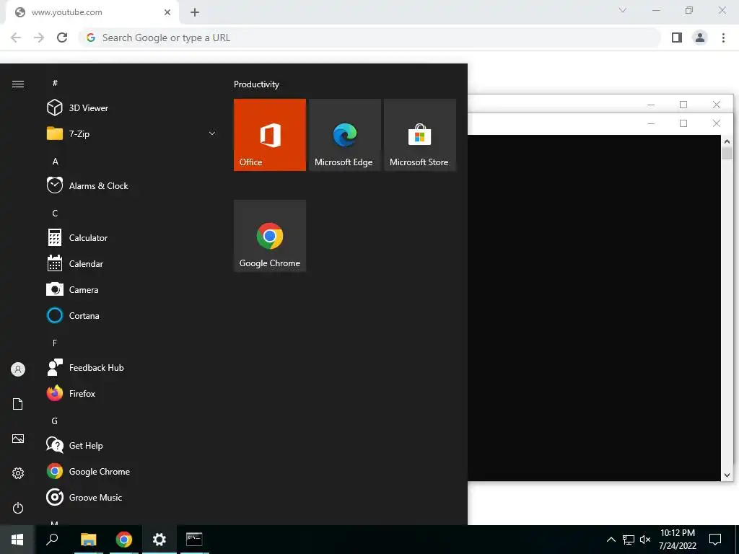This screenshot has width=739, height=554.
Task: Focus the Chrome address bar
Action: point(369,38)
